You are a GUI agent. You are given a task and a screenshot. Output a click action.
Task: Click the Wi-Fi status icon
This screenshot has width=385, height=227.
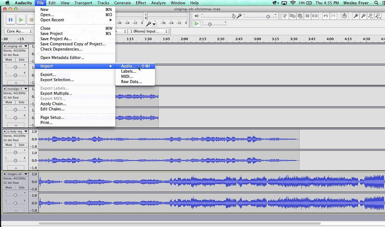coord(293,3)
